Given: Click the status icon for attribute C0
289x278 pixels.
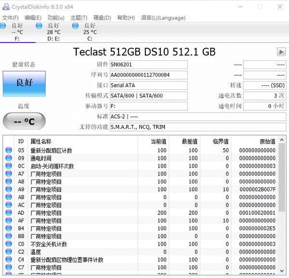Looking at the screenshot, I should pos(9,244).
